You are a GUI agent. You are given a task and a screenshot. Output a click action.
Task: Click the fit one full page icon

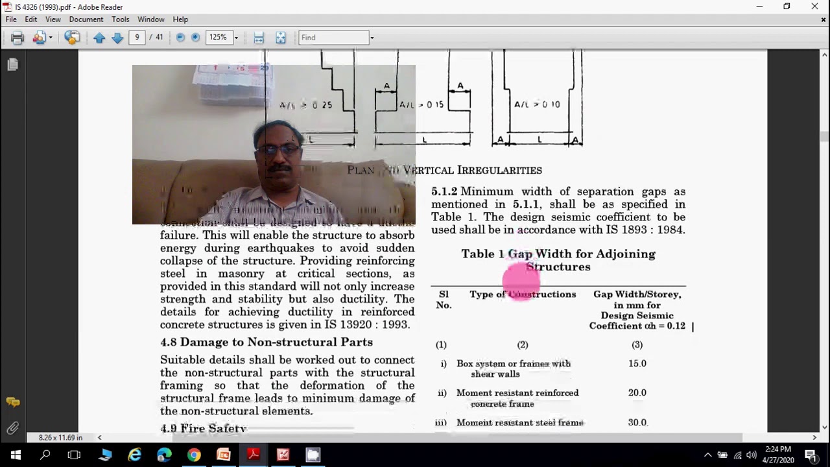coord(281,38)
